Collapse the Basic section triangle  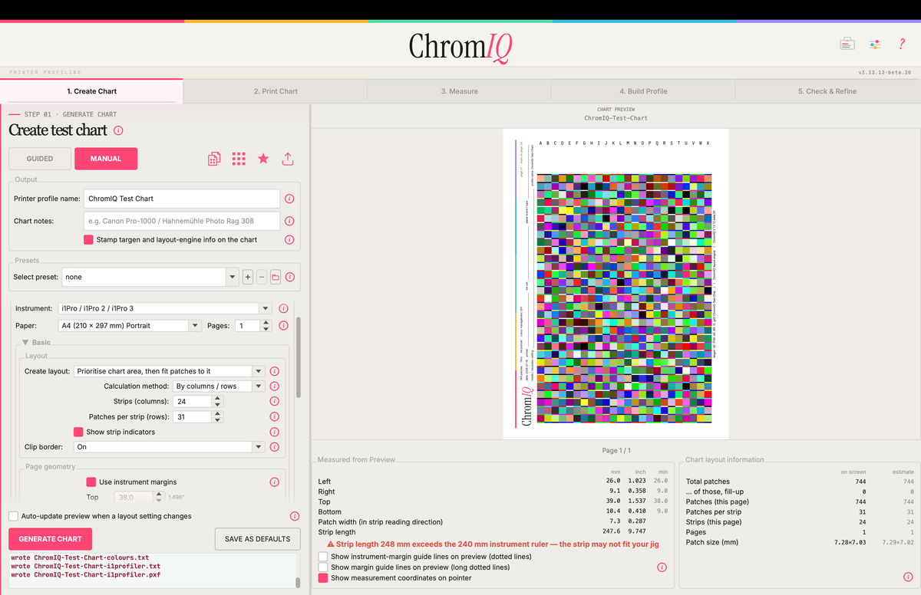pyautogui.click(x=25, y=343)
